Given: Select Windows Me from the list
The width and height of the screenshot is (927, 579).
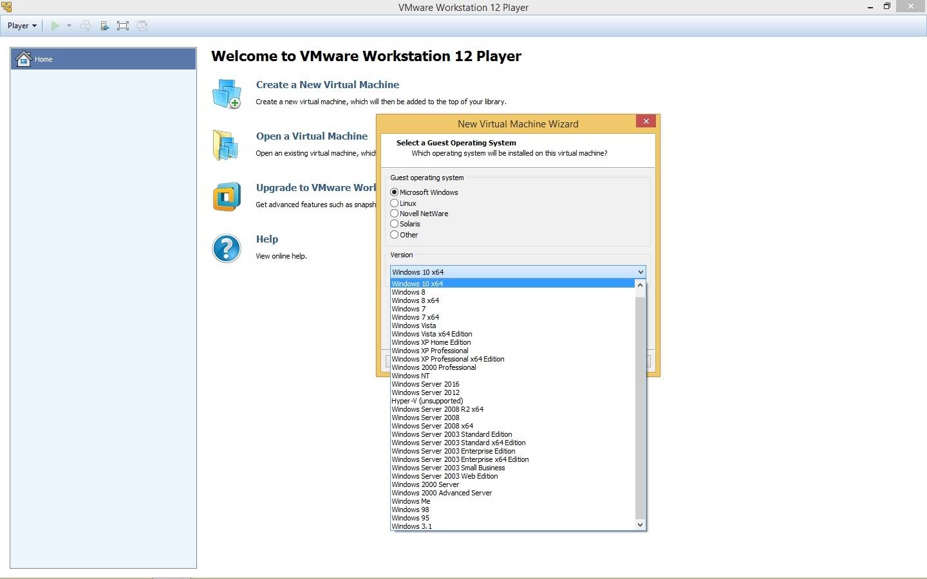Looking at the screenshot, I should [512, 501].
